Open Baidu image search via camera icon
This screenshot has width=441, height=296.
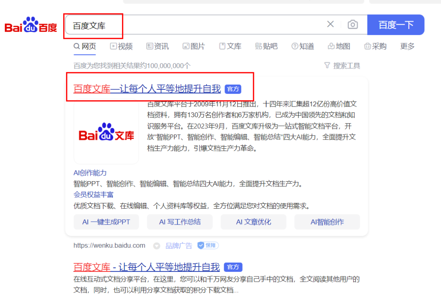tap(353, 24)
